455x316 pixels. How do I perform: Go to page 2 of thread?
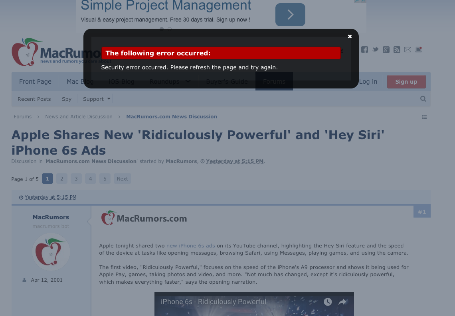pyautogui.click(x=61, y=179)
